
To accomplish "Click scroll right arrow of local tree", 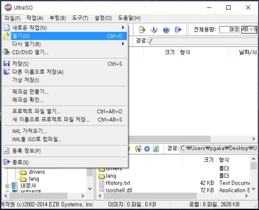I will pyautogui.click(x=83, y=196).
